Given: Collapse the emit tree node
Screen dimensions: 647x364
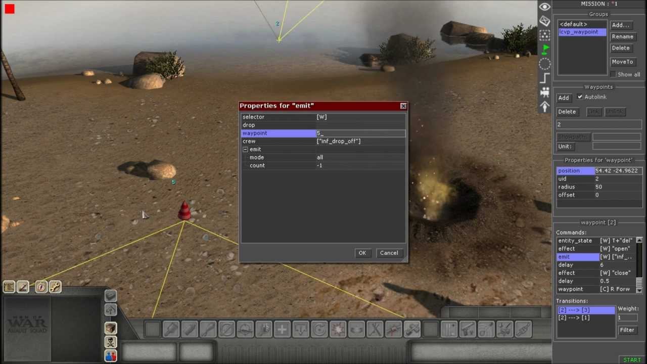Looking at the screenshot, I should click(245, 150).
